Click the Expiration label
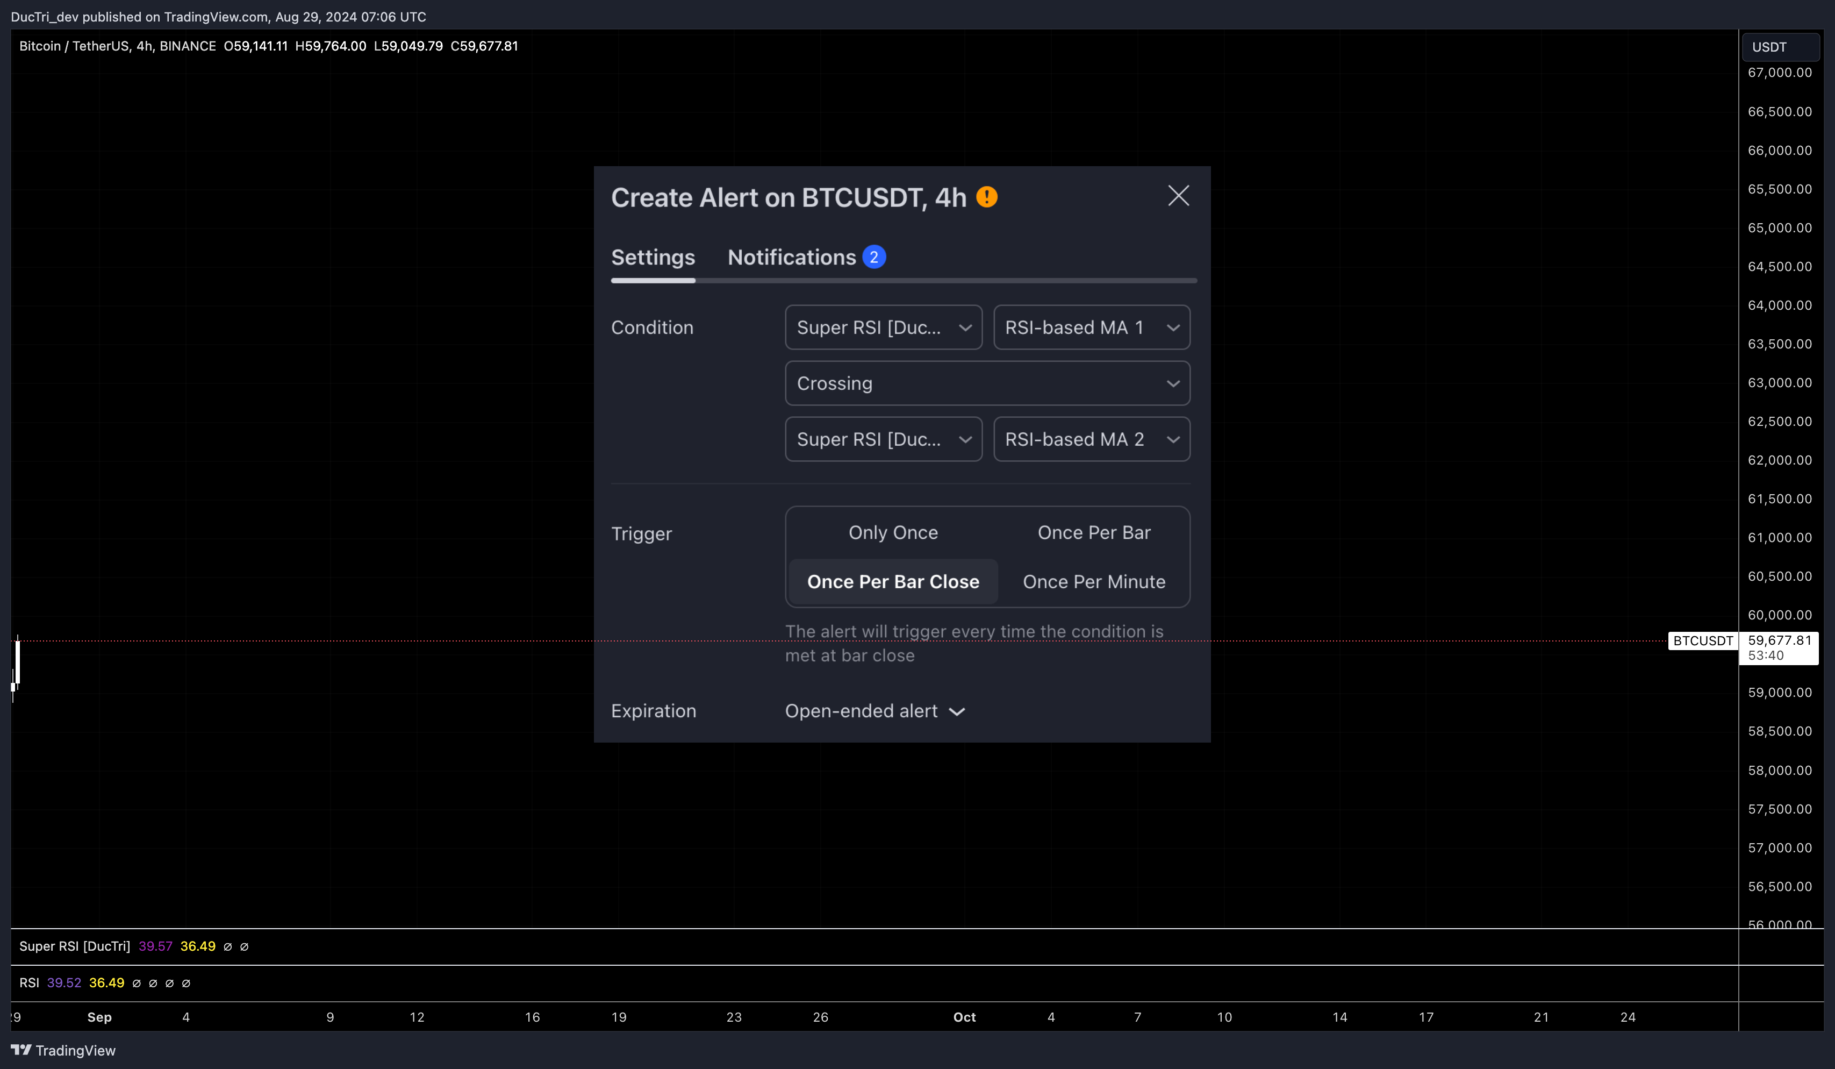1835x1069 pixels. click(653, 711)
